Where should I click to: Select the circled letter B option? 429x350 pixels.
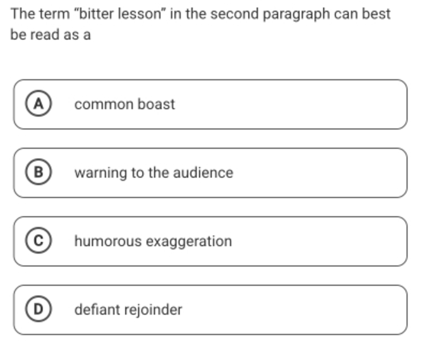(39, 172)
